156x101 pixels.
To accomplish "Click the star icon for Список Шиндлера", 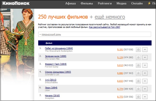I will [x=138, y=73].
